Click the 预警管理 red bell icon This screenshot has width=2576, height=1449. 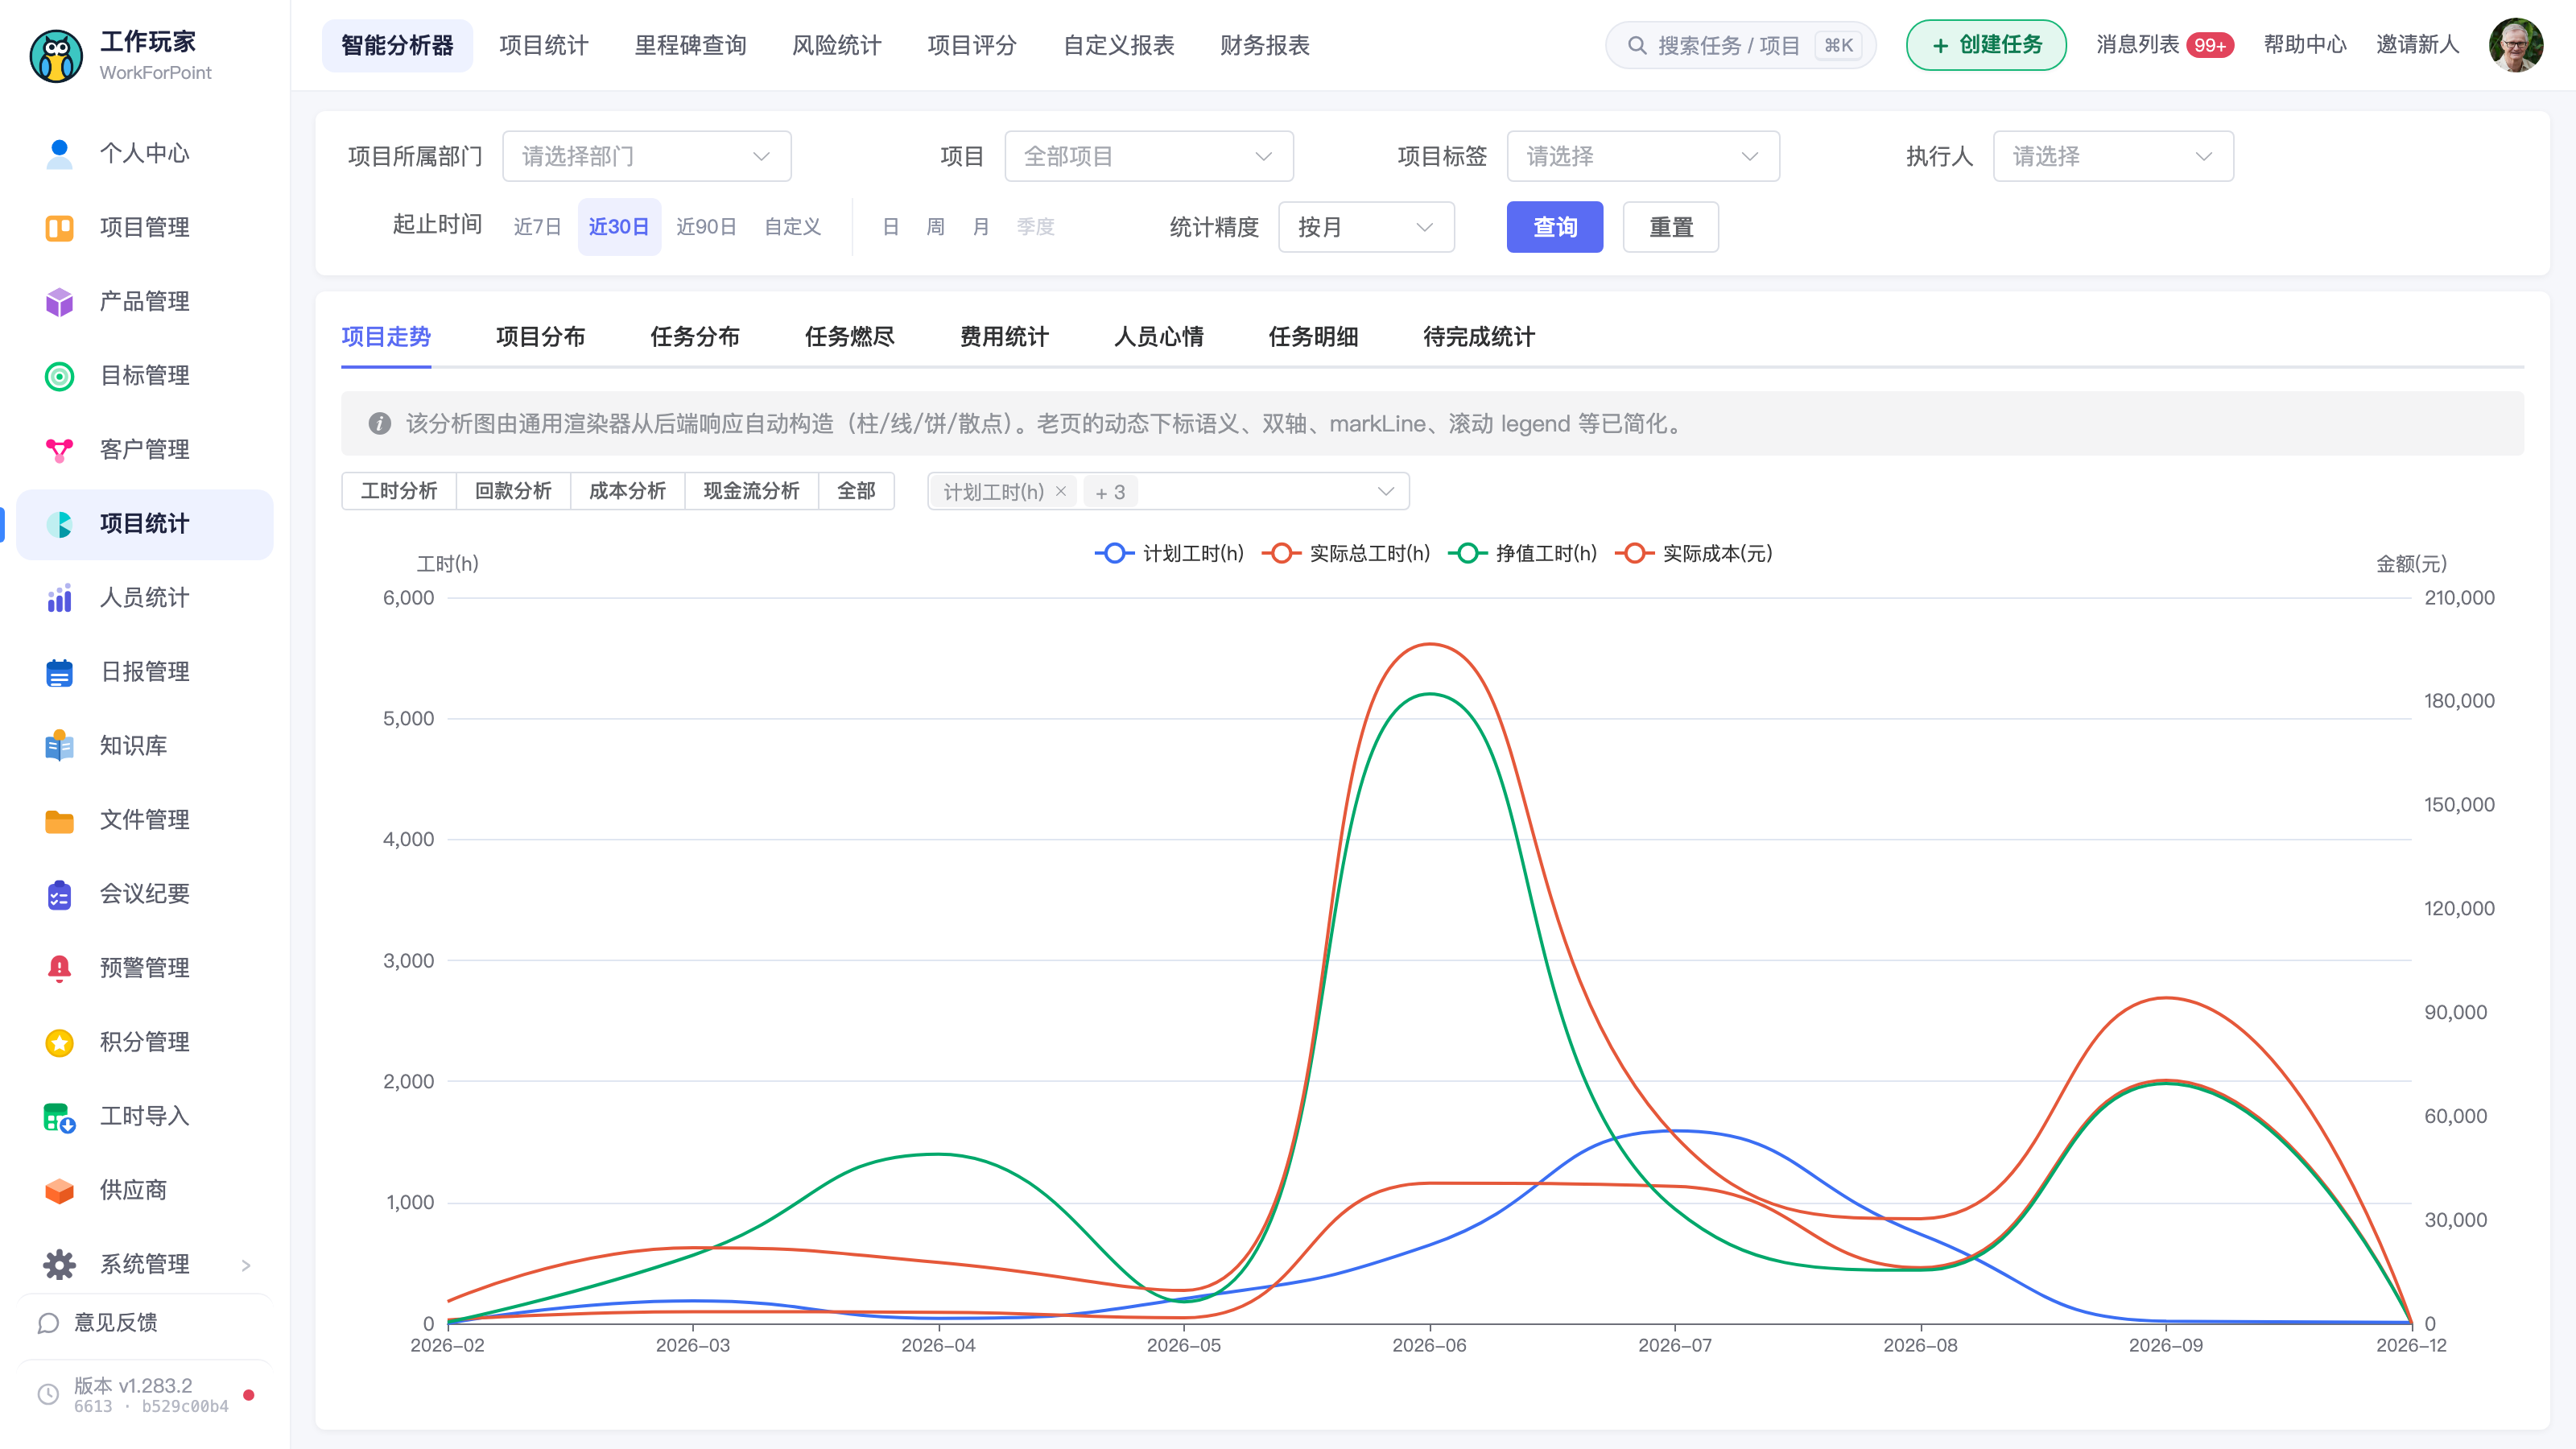(x=59, y=968)
